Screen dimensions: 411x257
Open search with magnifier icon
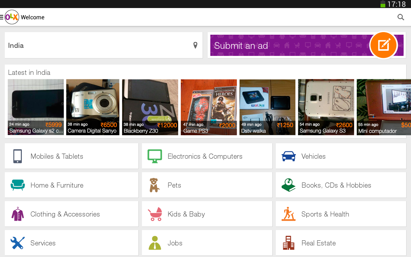401,17
